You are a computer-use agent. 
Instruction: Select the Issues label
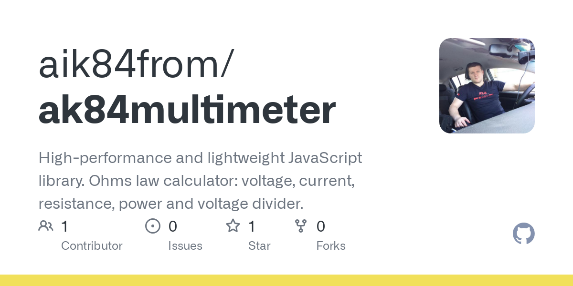(x=185, y=246)
